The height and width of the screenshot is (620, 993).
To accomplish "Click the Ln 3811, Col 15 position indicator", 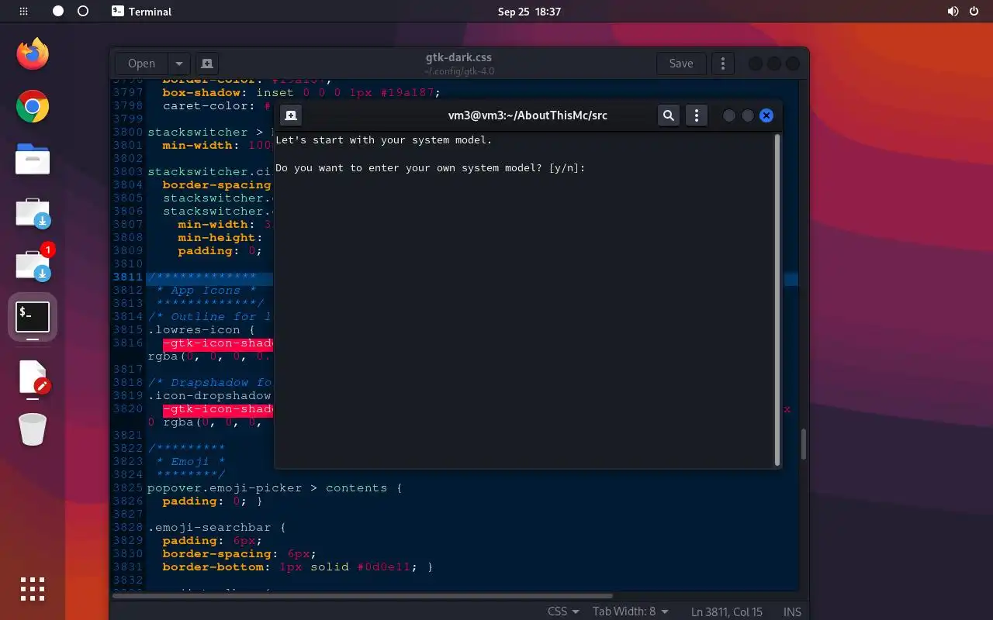I will point(727,611).
